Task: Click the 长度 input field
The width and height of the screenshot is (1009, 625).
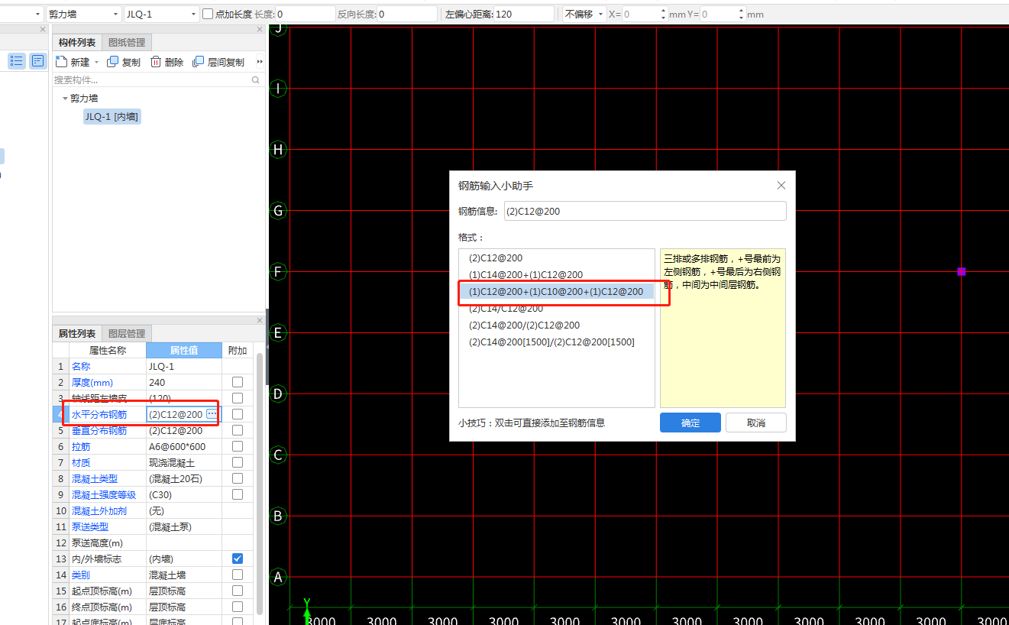Action: 306,14
